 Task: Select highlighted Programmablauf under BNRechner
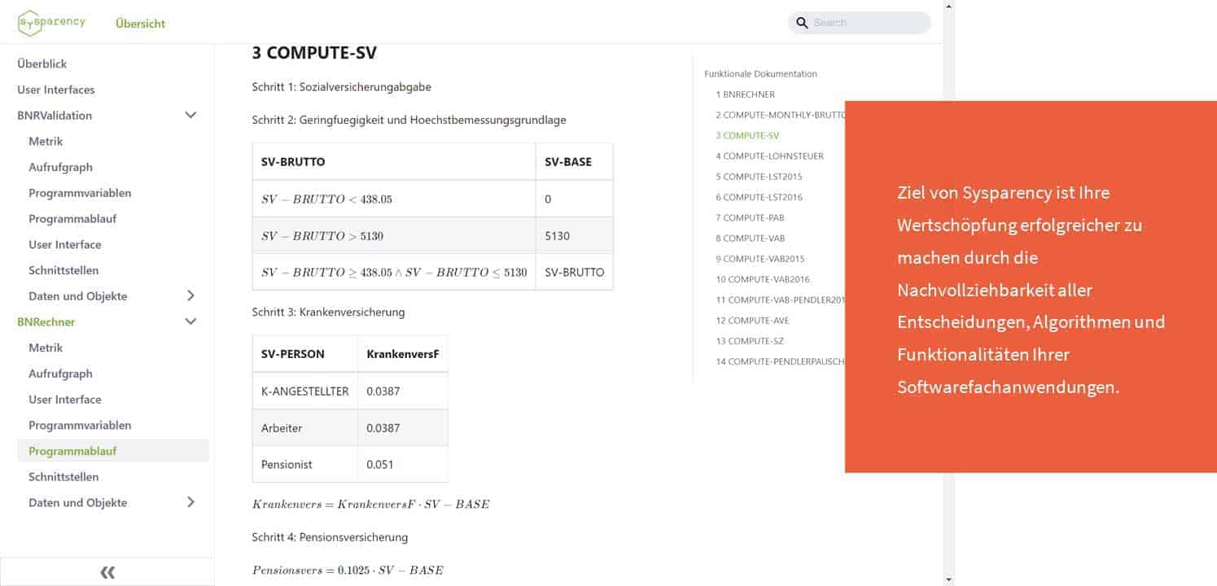coord(113,451)
